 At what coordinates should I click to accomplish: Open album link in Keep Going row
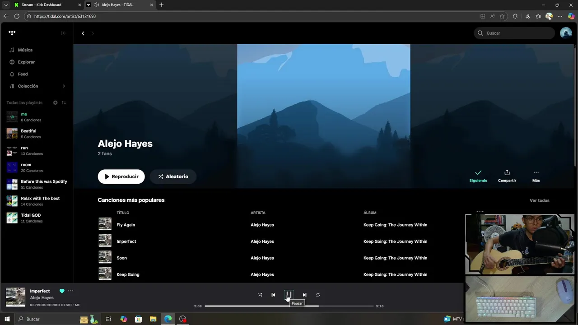tap(395, 274)
